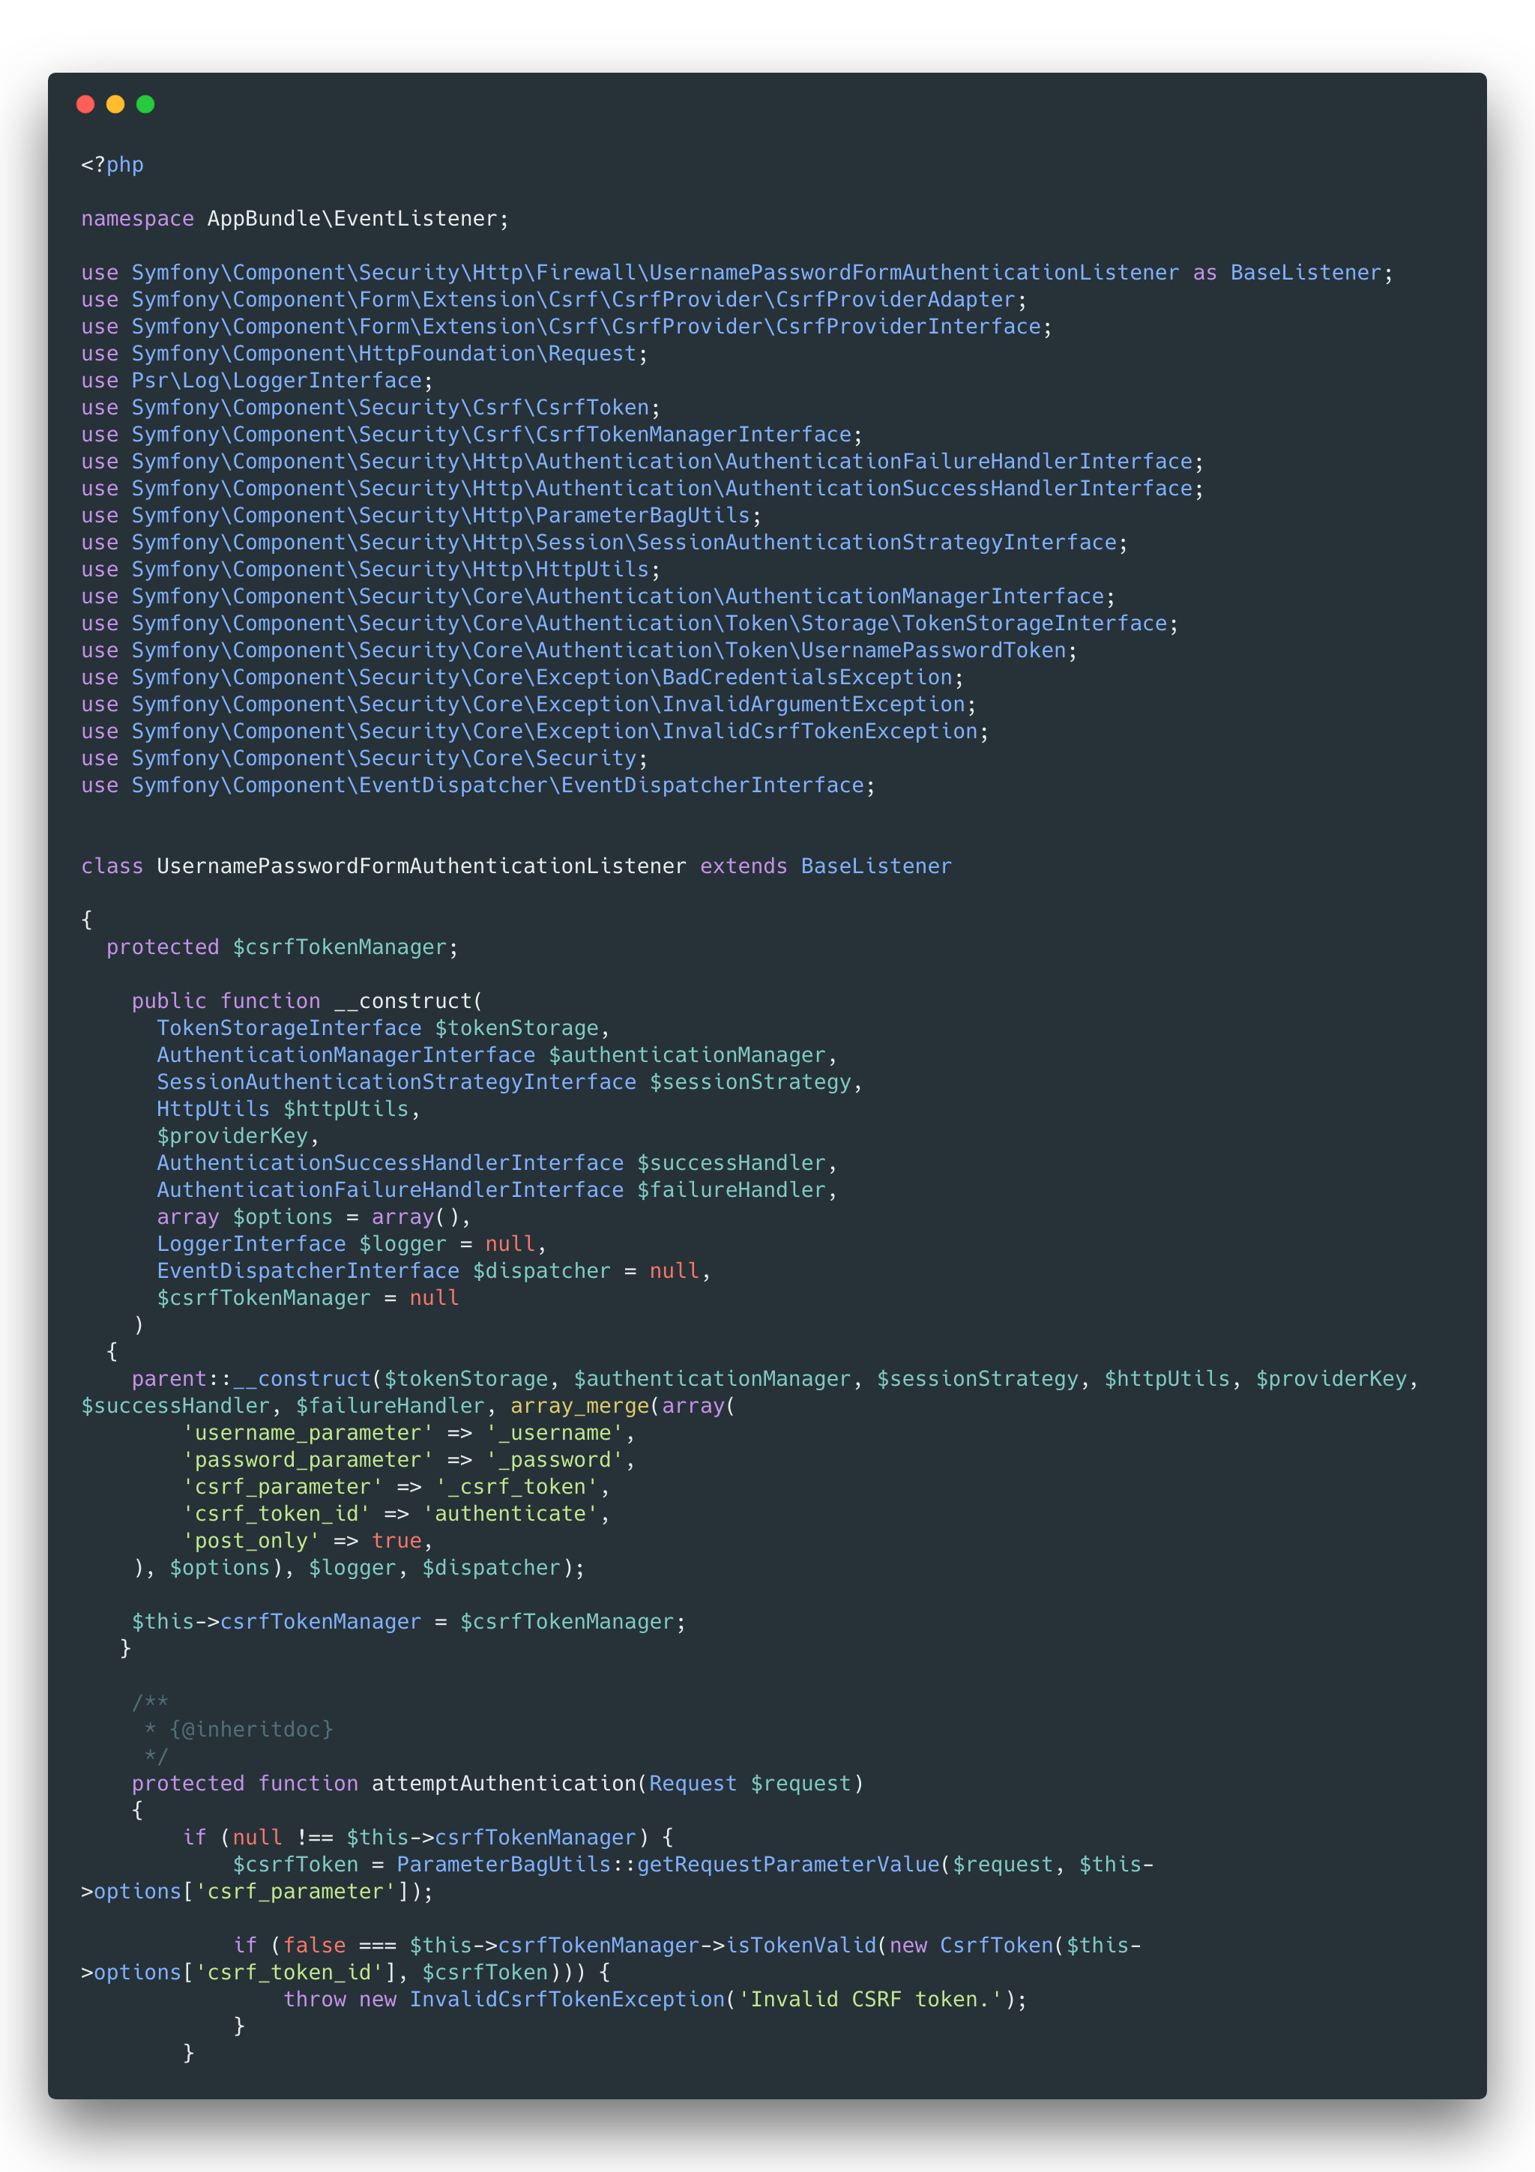The height and width of the screenshot is (2172, 1535).
Task: Click the '_csrf_token' string value
Action: pos(516,1487)
